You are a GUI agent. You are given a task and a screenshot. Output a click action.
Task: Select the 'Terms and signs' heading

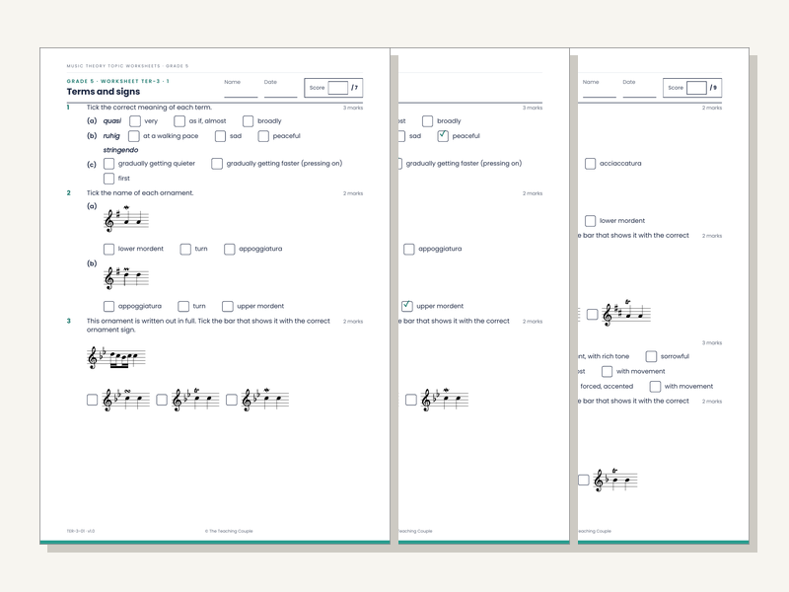tap(104, 92)
